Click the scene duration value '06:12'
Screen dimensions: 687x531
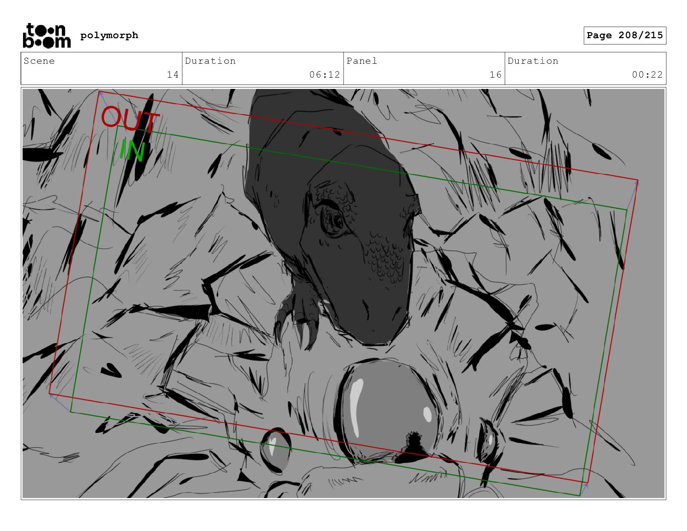pos(324,75)
